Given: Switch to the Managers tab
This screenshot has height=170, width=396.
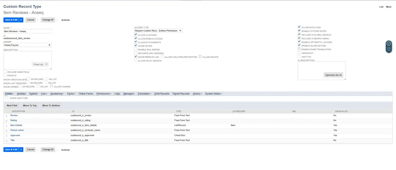Looking at the screenshot, I should [x=129, y=94].
